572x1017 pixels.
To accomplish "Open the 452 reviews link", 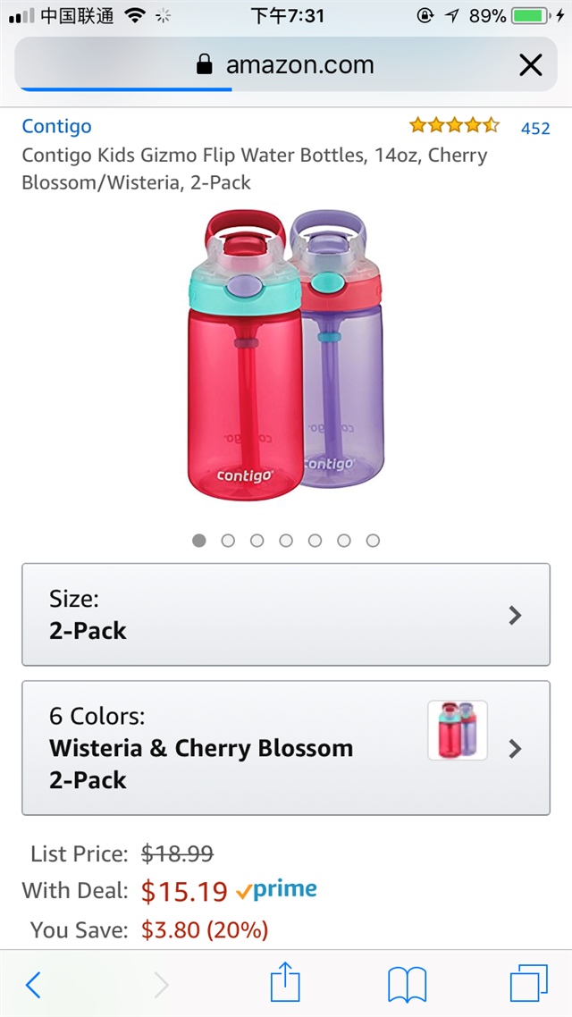I will 535,128.
